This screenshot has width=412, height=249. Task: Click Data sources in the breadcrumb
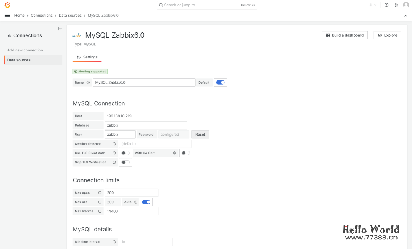click(x=70, y=15)
